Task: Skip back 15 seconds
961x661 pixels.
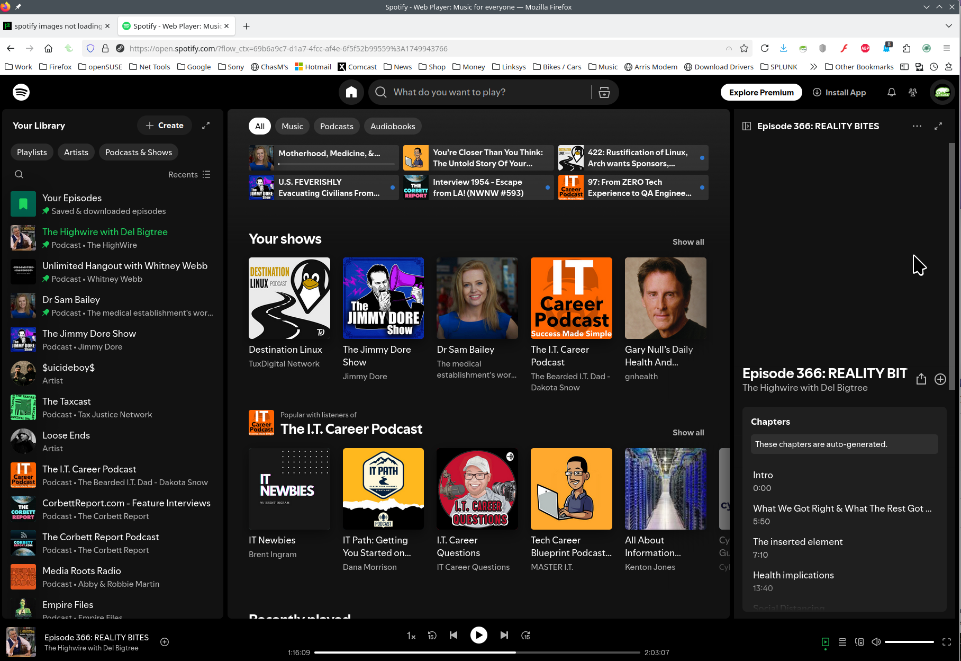Action: pyautogui.click(x=432, y=635)
